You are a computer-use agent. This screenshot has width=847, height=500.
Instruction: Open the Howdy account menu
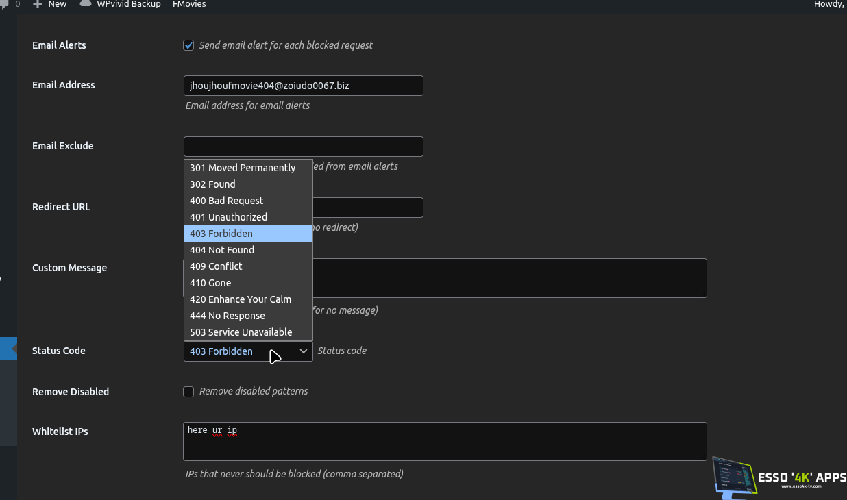click(x=828, y=4)
